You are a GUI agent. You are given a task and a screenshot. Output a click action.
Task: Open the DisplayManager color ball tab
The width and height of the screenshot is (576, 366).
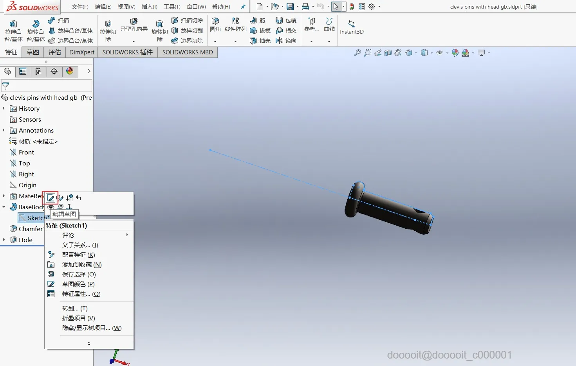[70, 71]
